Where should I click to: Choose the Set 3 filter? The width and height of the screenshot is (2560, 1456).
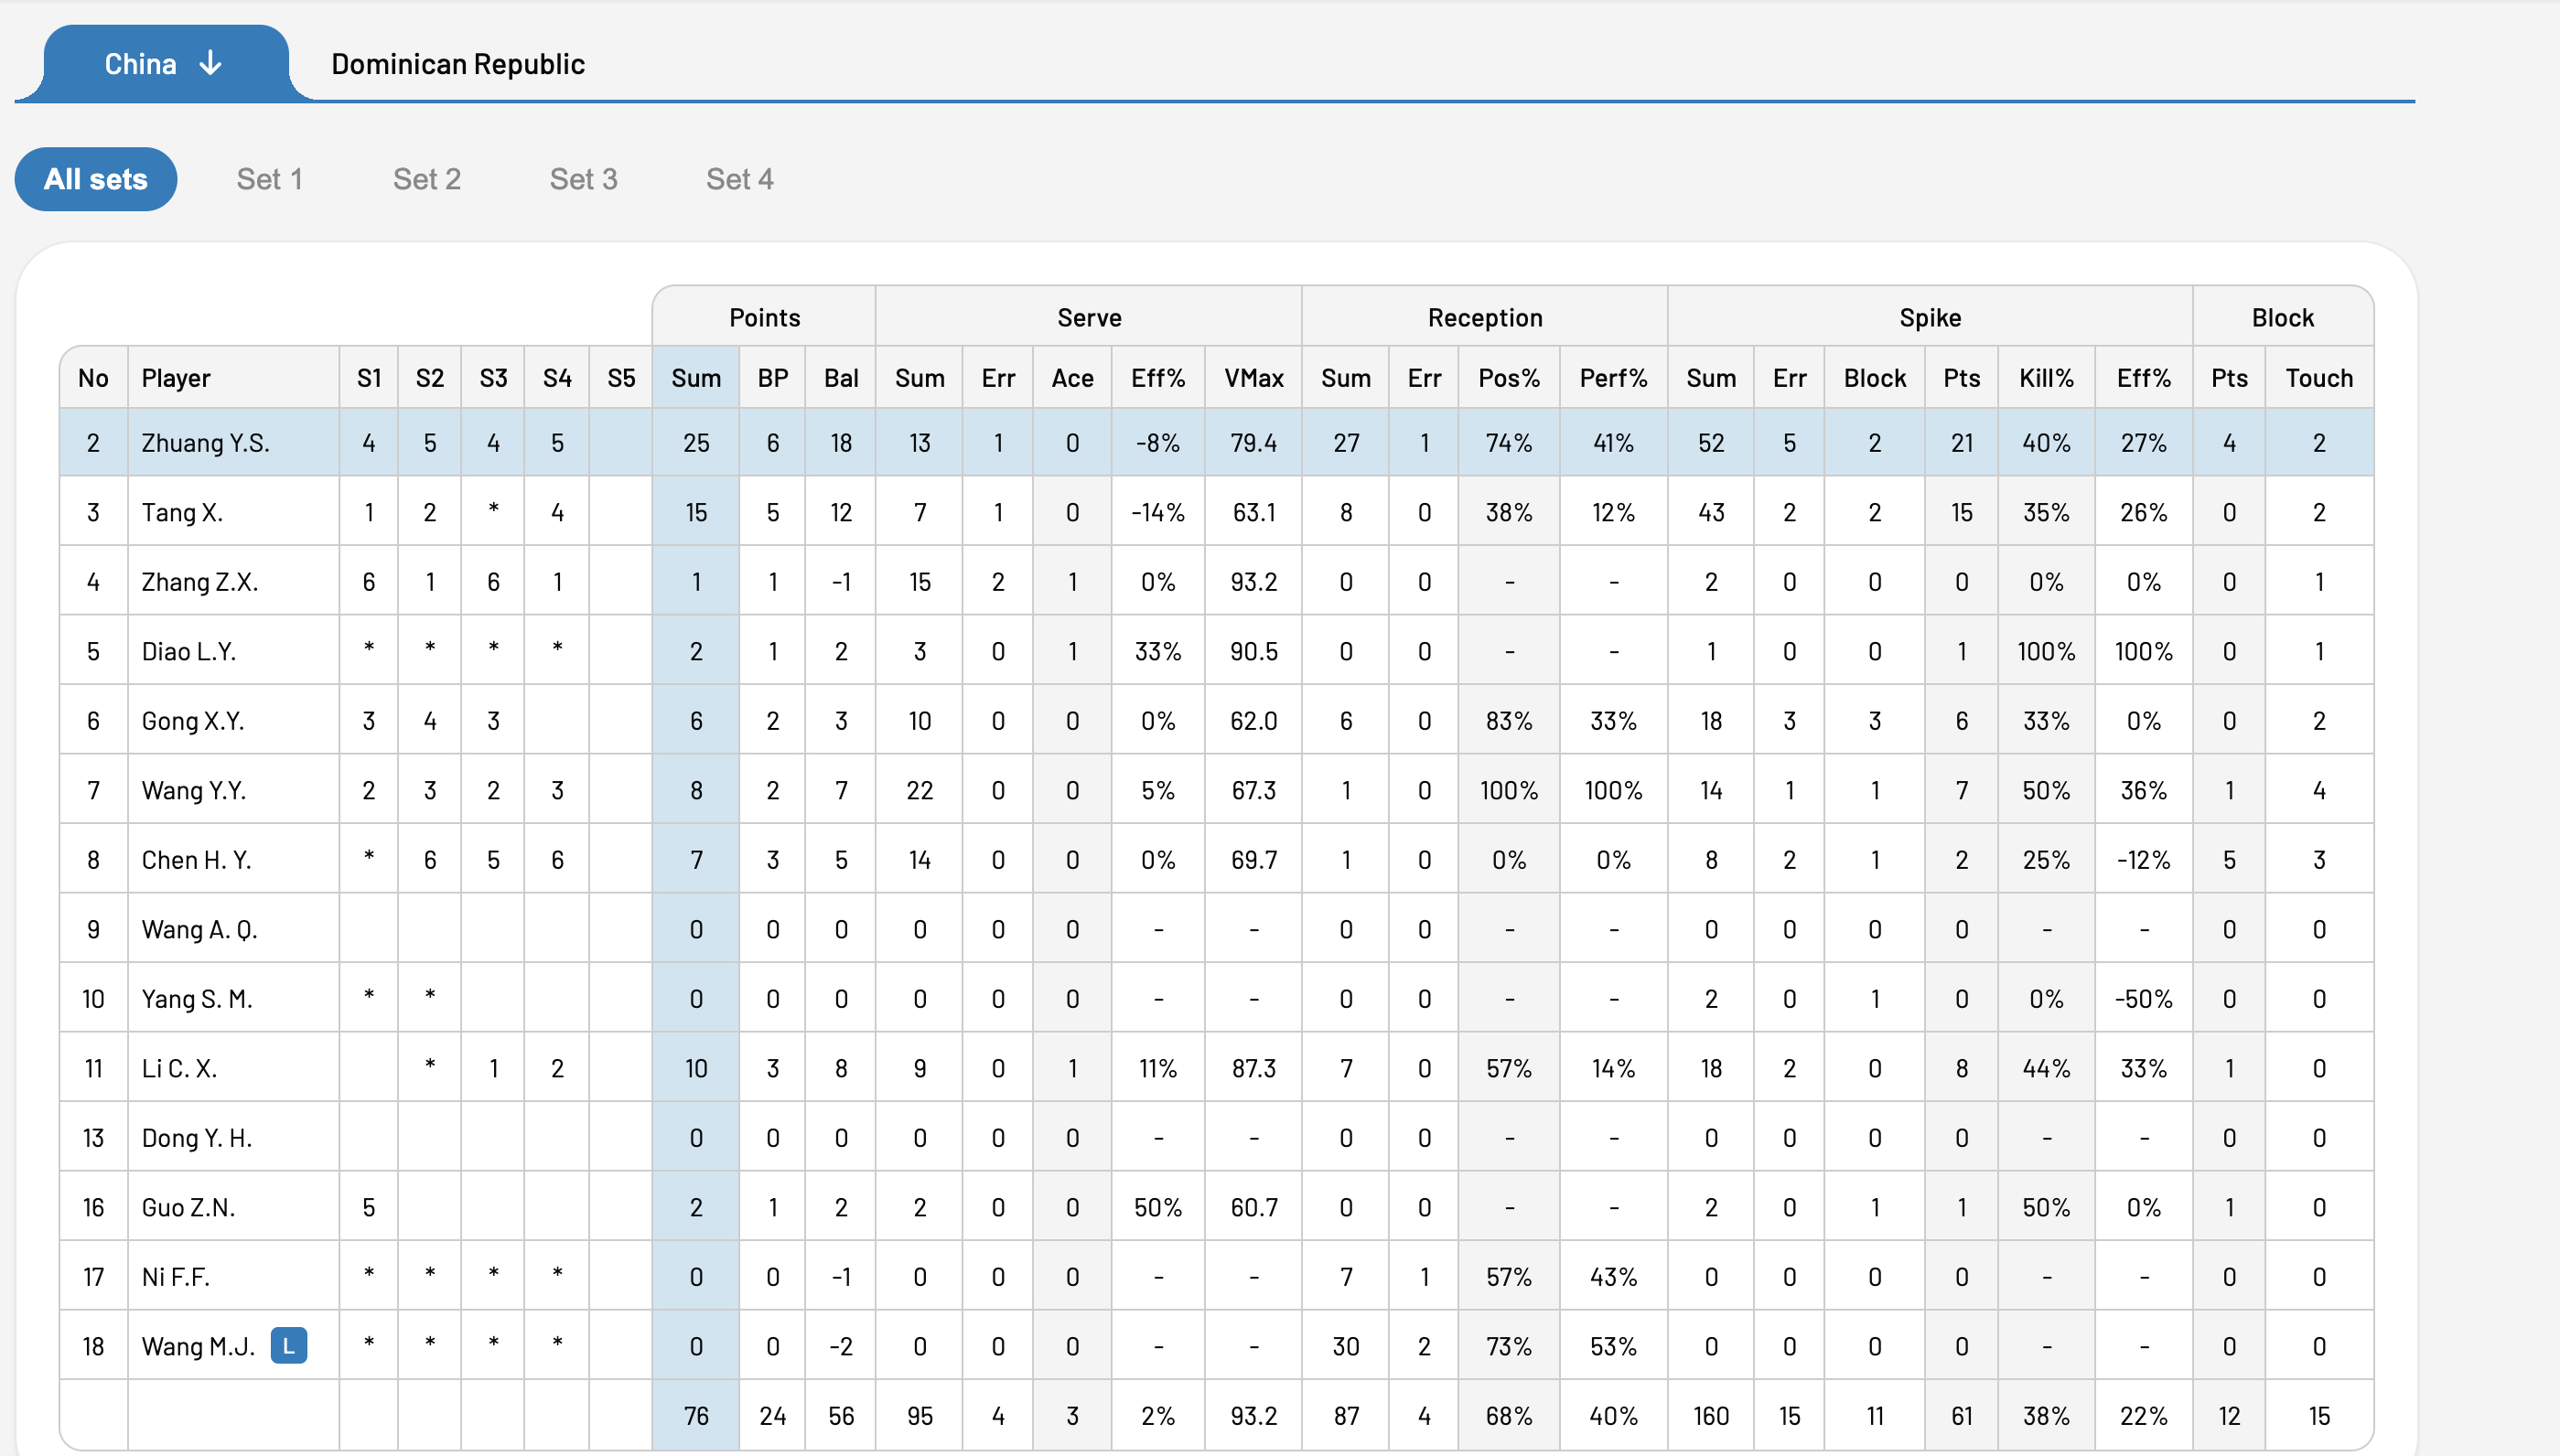(583, 179)
